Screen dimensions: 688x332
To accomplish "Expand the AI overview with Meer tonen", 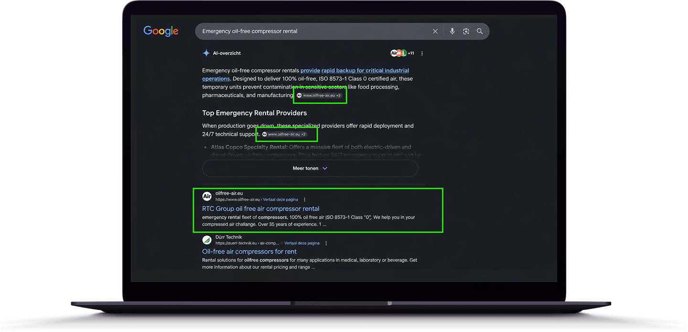I will pos(310,169).
